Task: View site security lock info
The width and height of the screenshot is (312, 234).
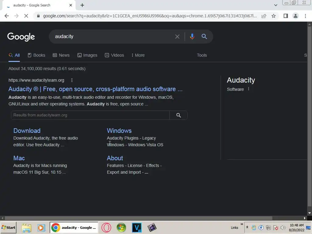Action: (38, 16)
